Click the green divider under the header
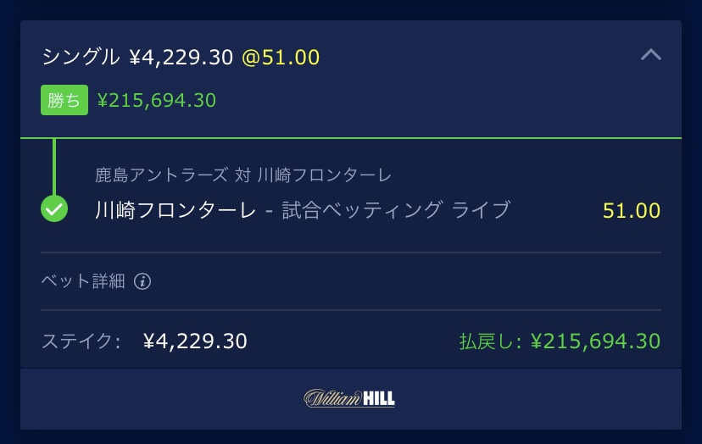Viewport: 702px width, 444px height. pyautogui.click(x=351, y=138)
